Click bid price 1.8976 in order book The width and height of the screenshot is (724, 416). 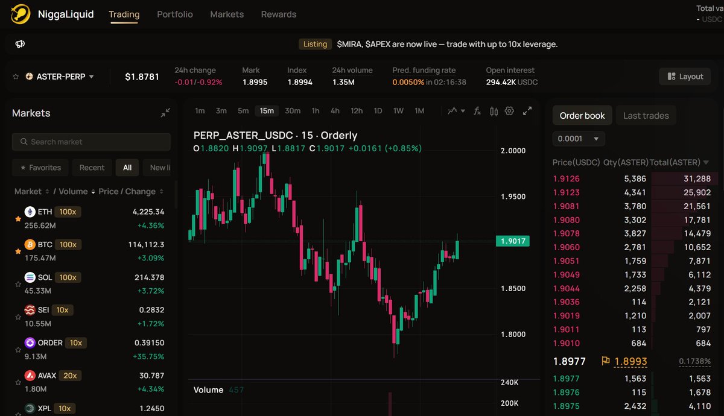(567, 392)
